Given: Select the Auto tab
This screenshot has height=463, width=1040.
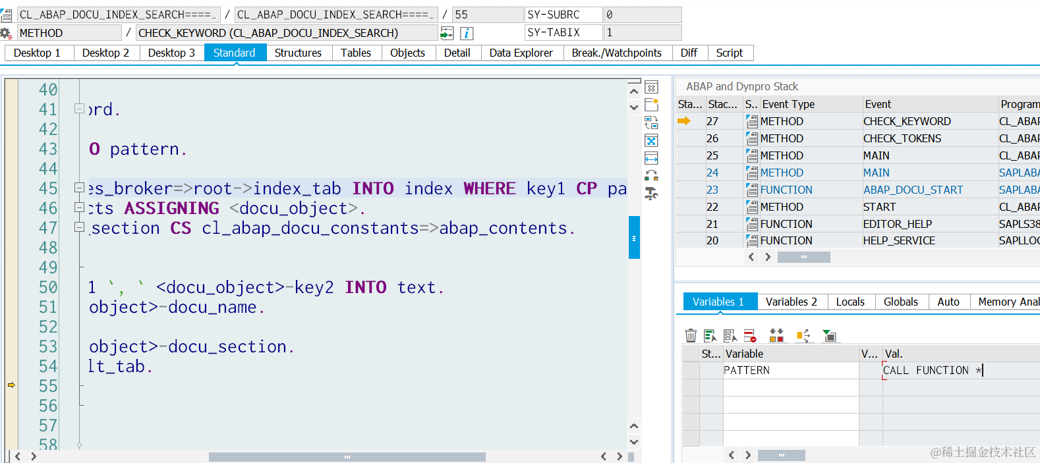Looking at the screenshot, I should tap(949, 302).
